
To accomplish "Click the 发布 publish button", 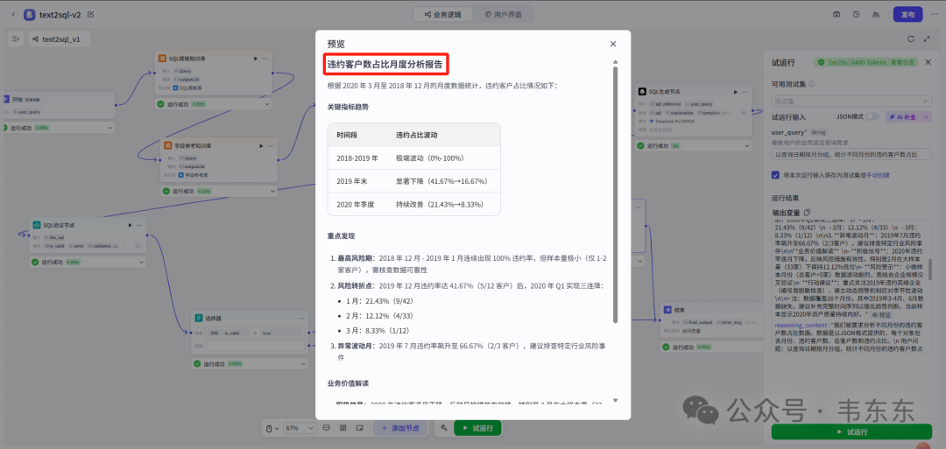I will coord(907,15).
